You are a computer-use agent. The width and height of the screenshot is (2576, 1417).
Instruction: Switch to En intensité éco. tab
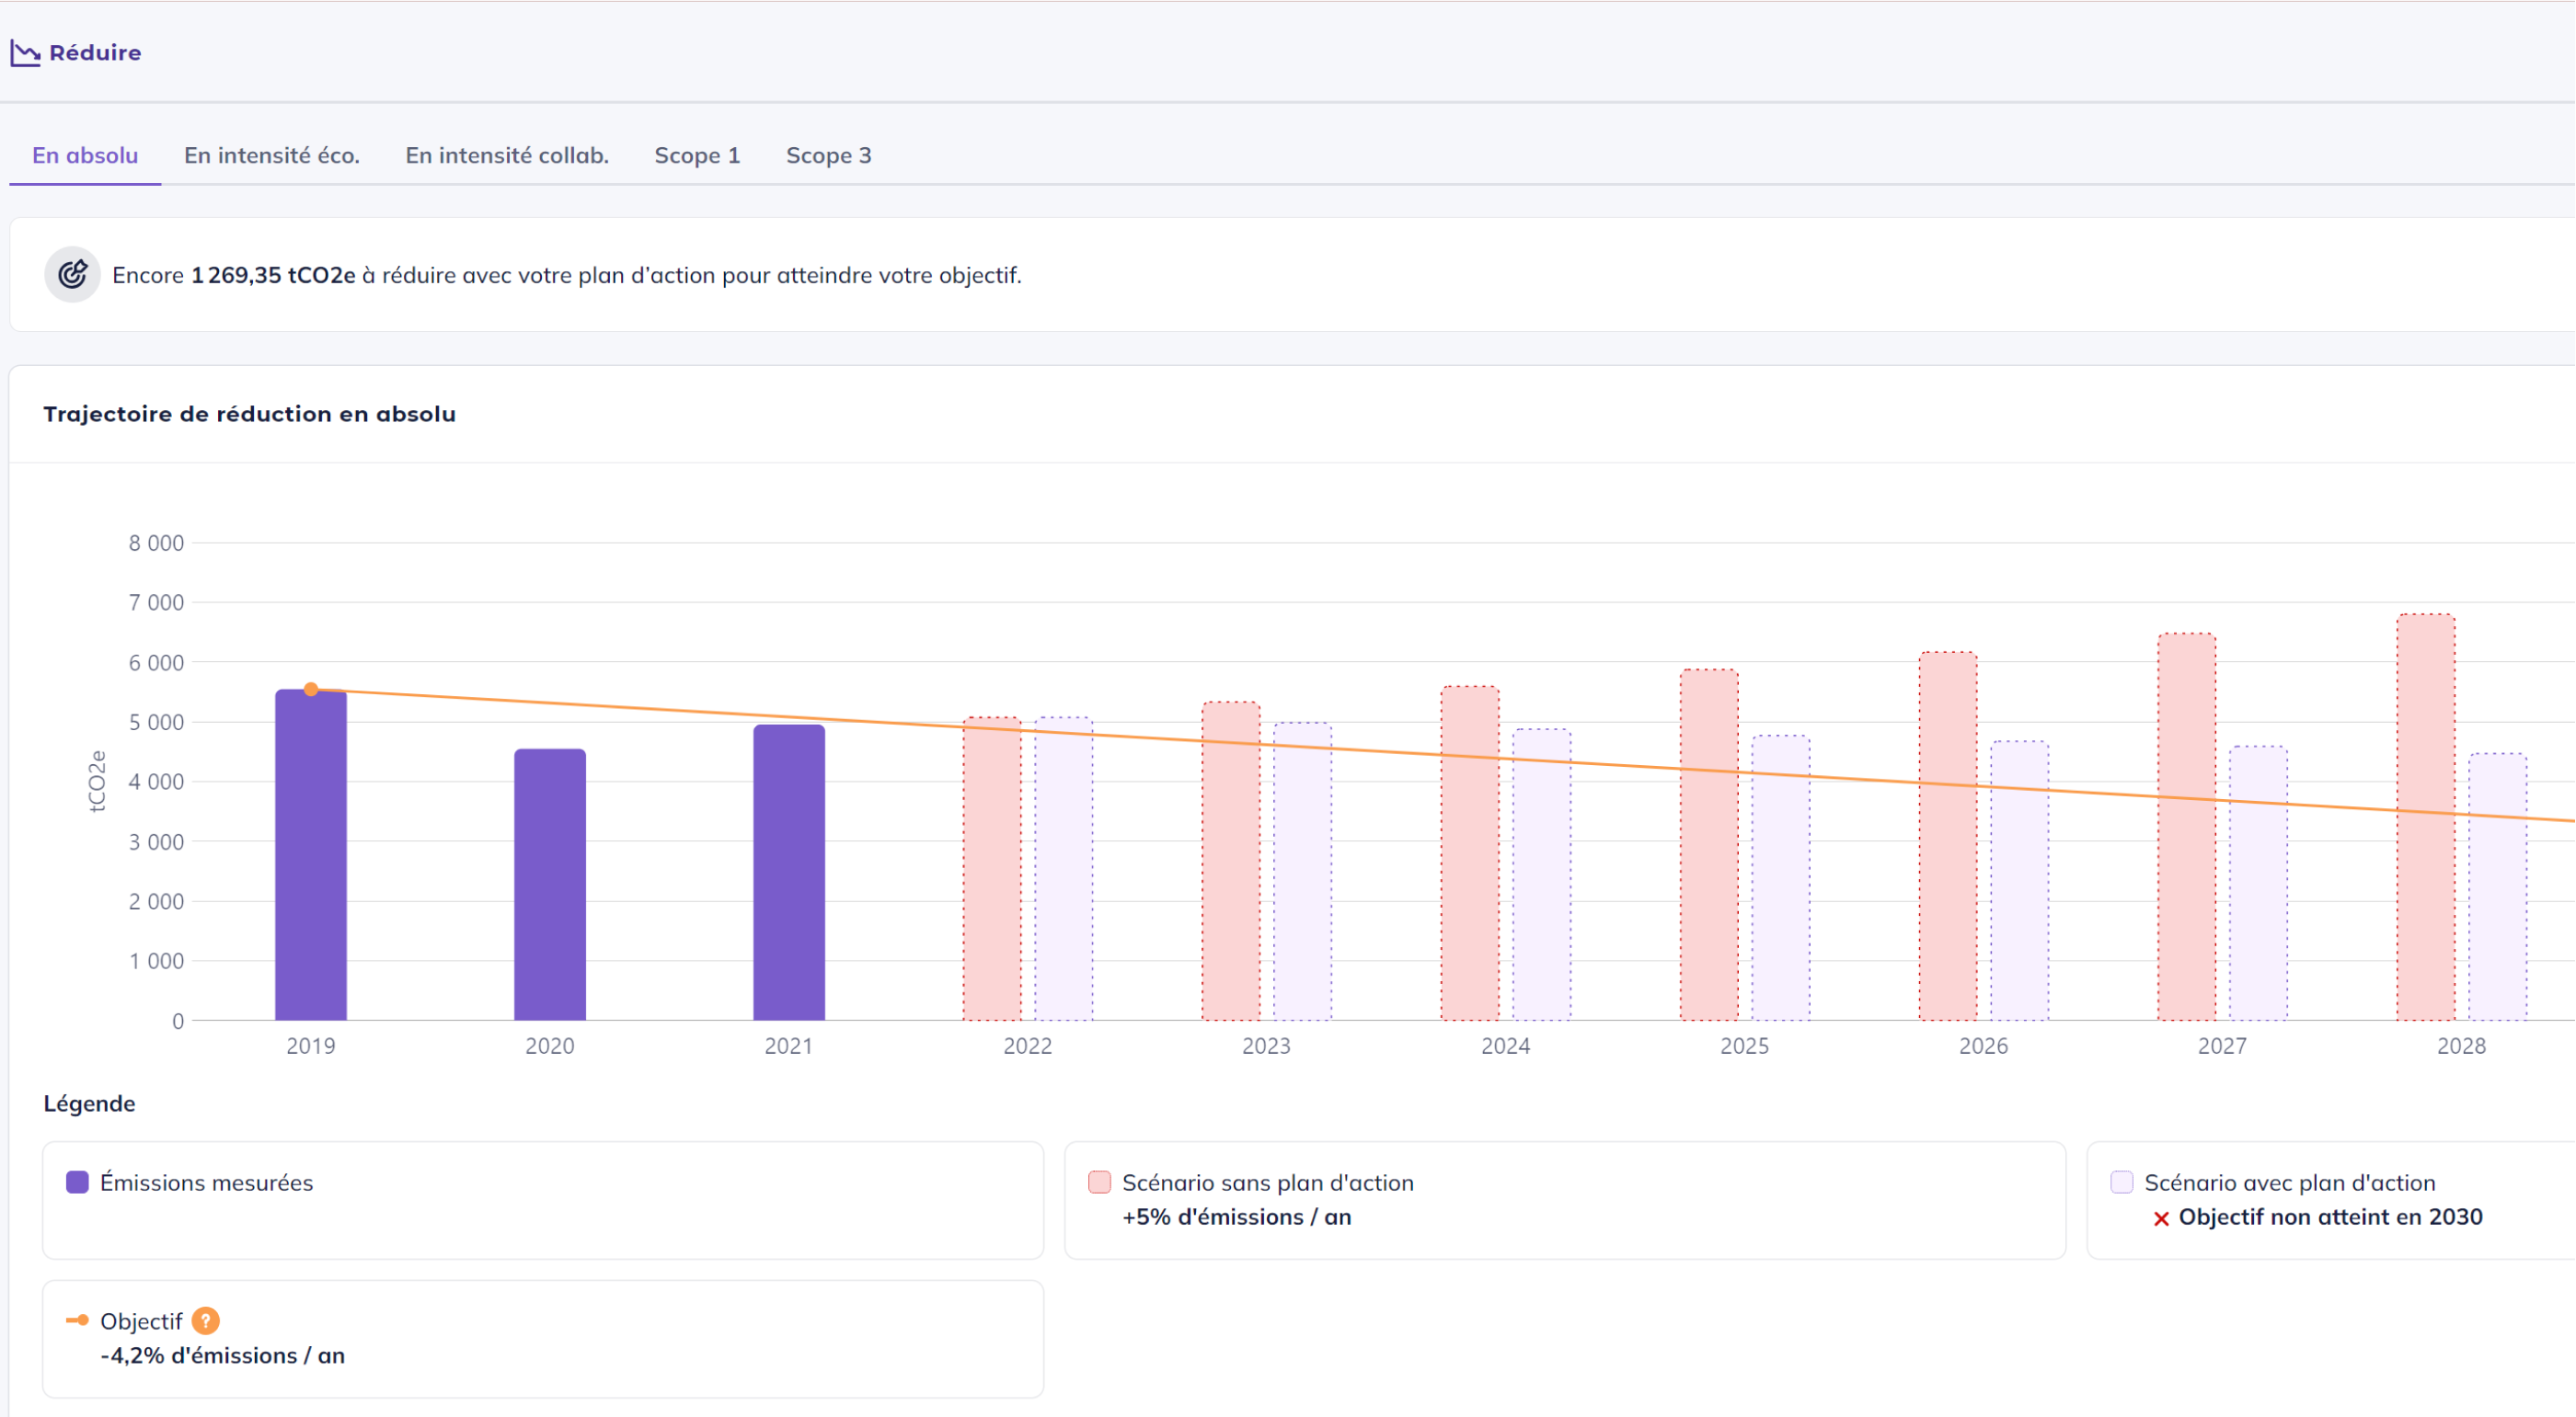[271, 156]
